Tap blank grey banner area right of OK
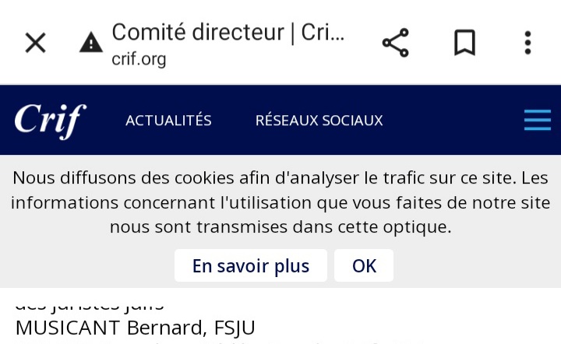This screenshot has width=561, height=344. (x=475, y=266)
